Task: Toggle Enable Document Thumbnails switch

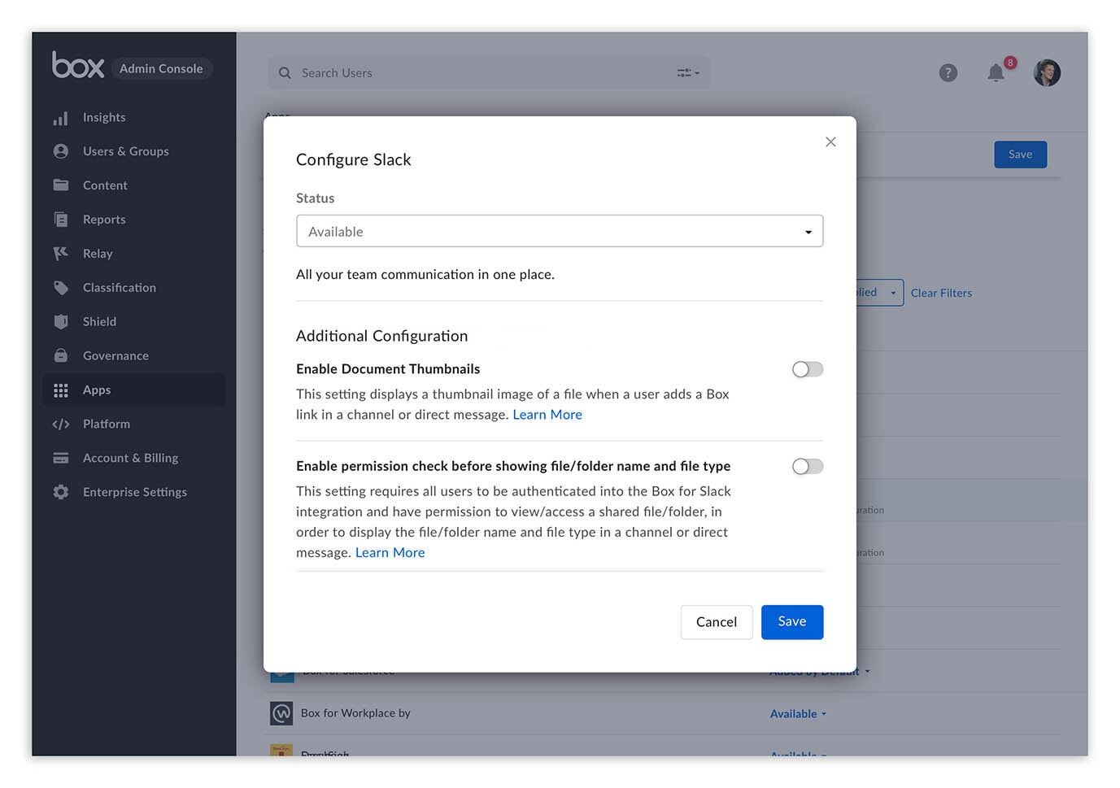Action: (808, 369)
